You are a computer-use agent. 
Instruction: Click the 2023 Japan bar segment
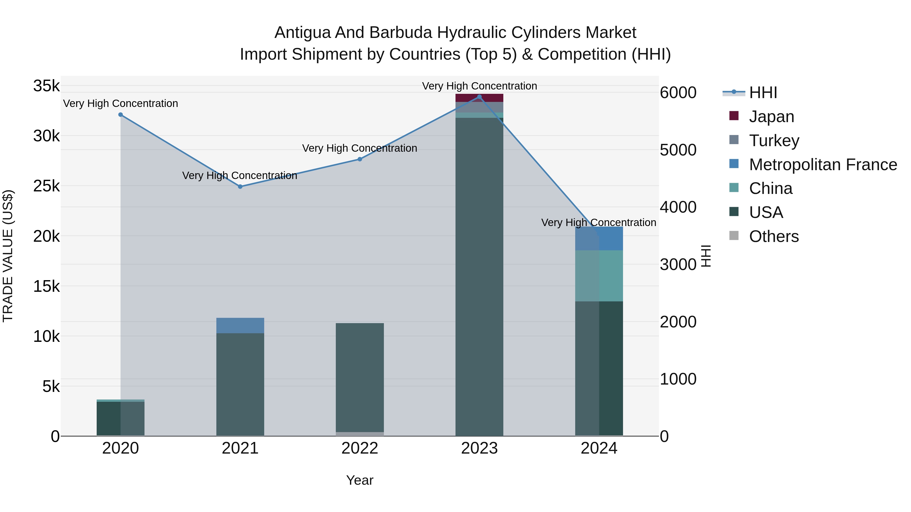click(x=480, y=98)
